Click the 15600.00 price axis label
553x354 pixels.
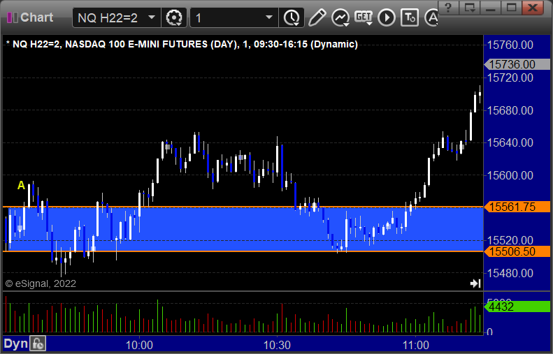pos(510,175)
